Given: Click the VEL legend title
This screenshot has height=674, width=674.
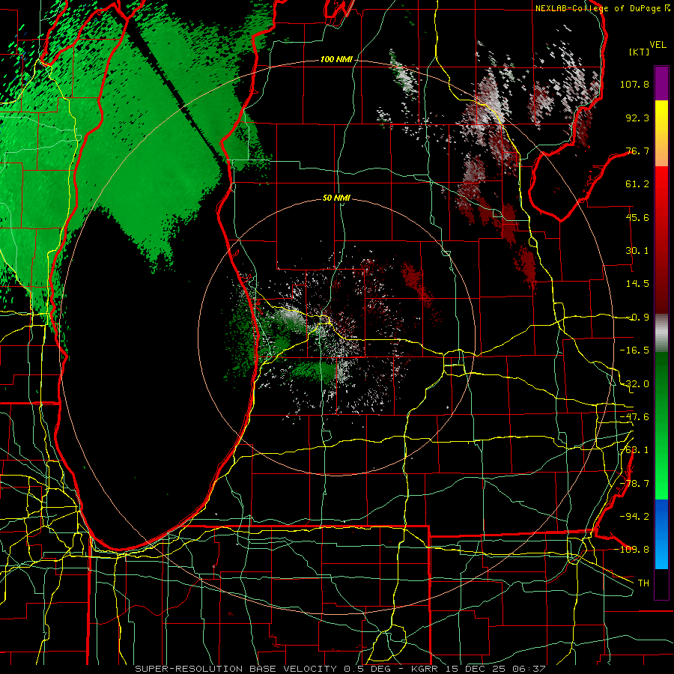Looking at the screenshot, I should click(658, 45).
